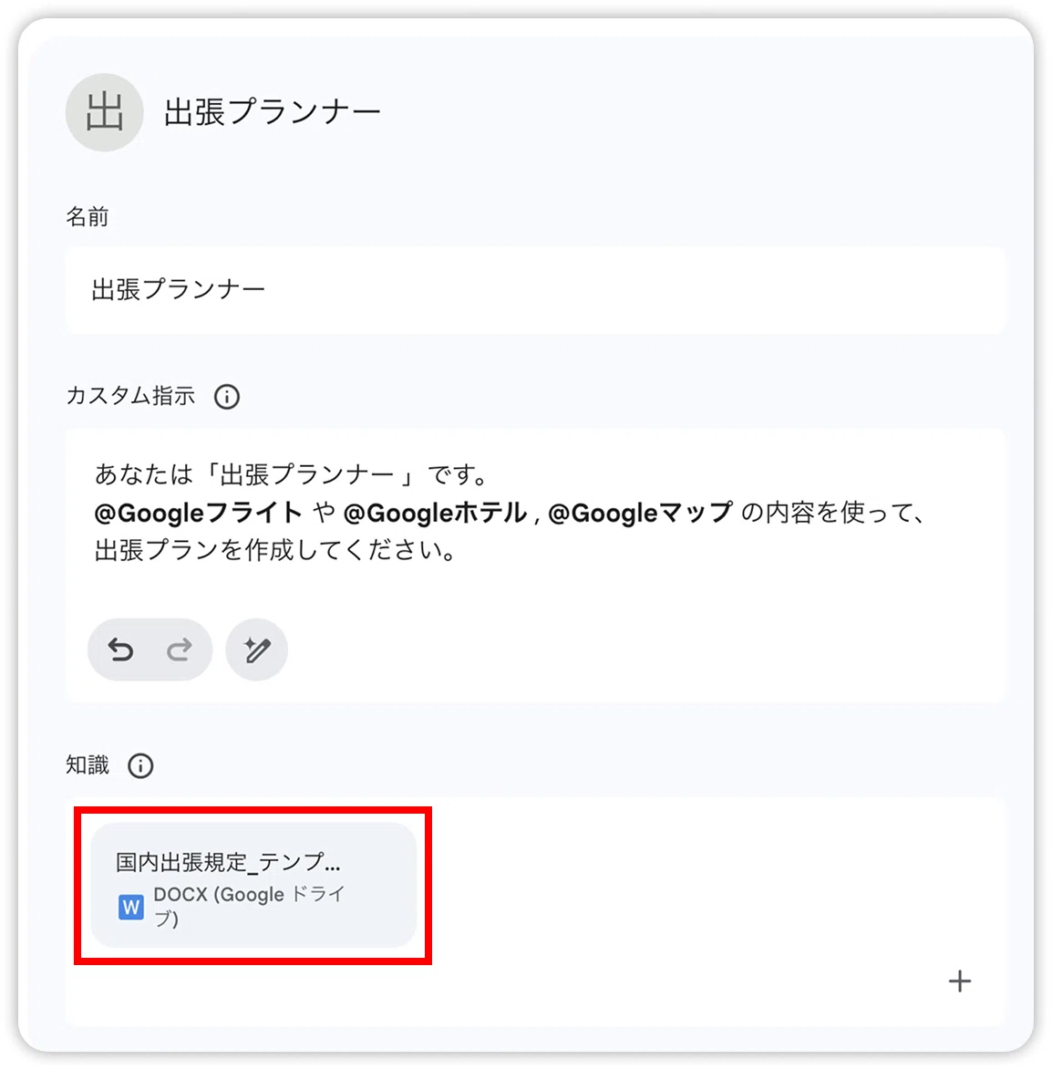Image resolution: width=1052 pixels, height=1070 pixels.
Task: Click the 出張プランナー page heading
Action: coord(272,112)
